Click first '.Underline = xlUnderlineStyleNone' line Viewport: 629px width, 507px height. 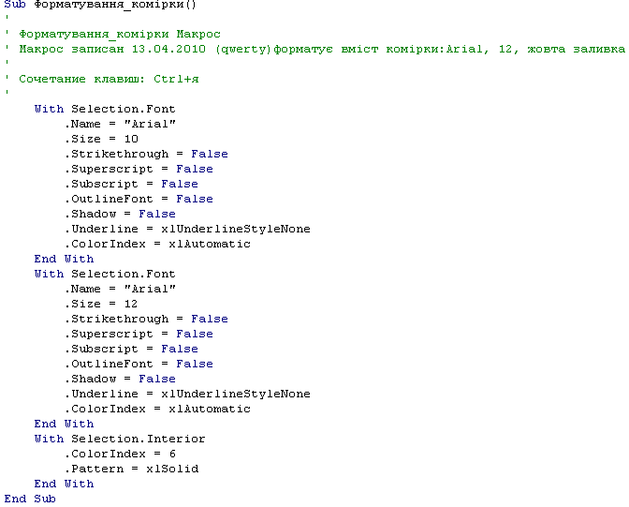click(187, 229)
